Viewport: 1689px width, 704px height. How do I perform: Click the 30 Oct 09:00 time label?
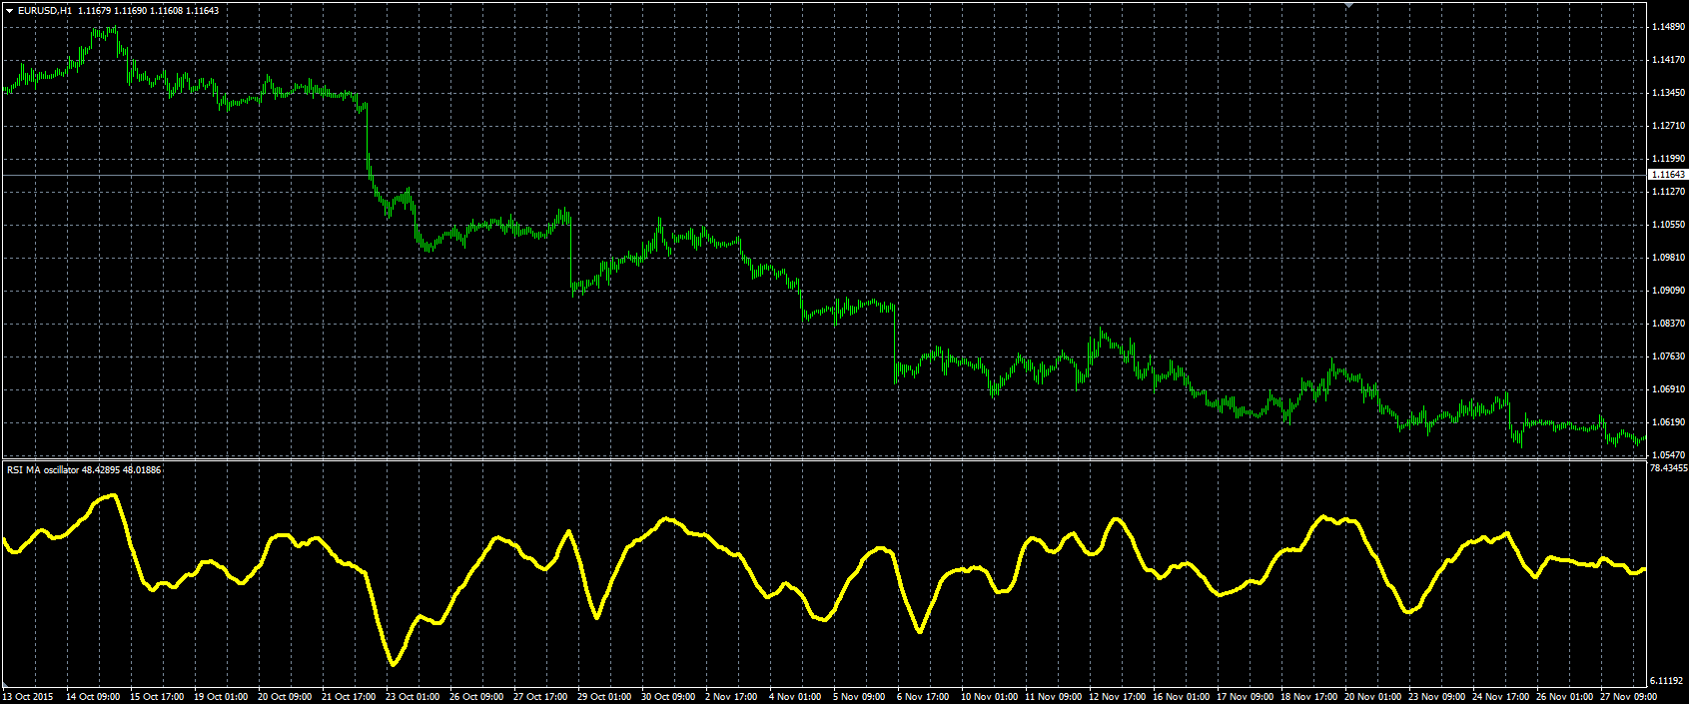(668, 697)
